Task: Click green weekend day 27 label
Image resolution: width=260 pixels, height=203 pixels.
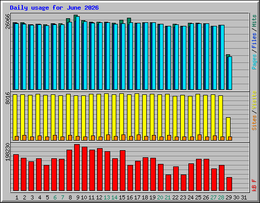Action: 213,197
